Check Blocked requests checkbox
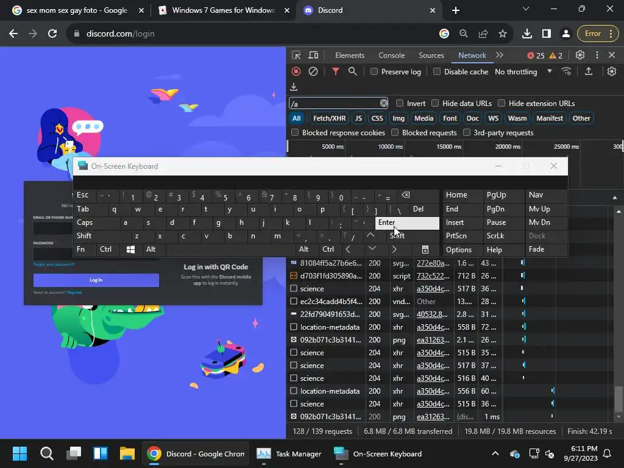The image size is (624, 468). [x=395, y=132]
